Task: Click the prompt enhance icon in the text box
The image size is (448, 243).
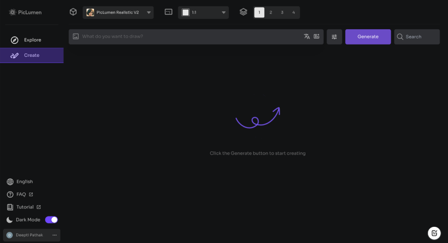Action: pyautogui.click(x=316, y=37)
